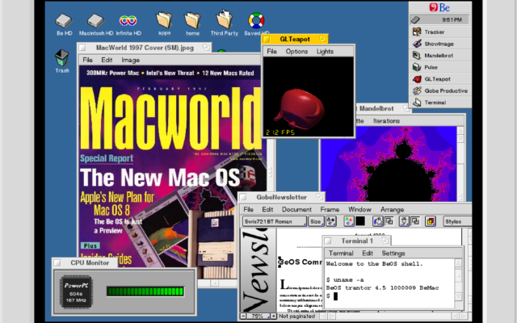Select the Saved HD life-ring icon
The height and width of the screenshot is (323, 517).
(x=256, y=20)
